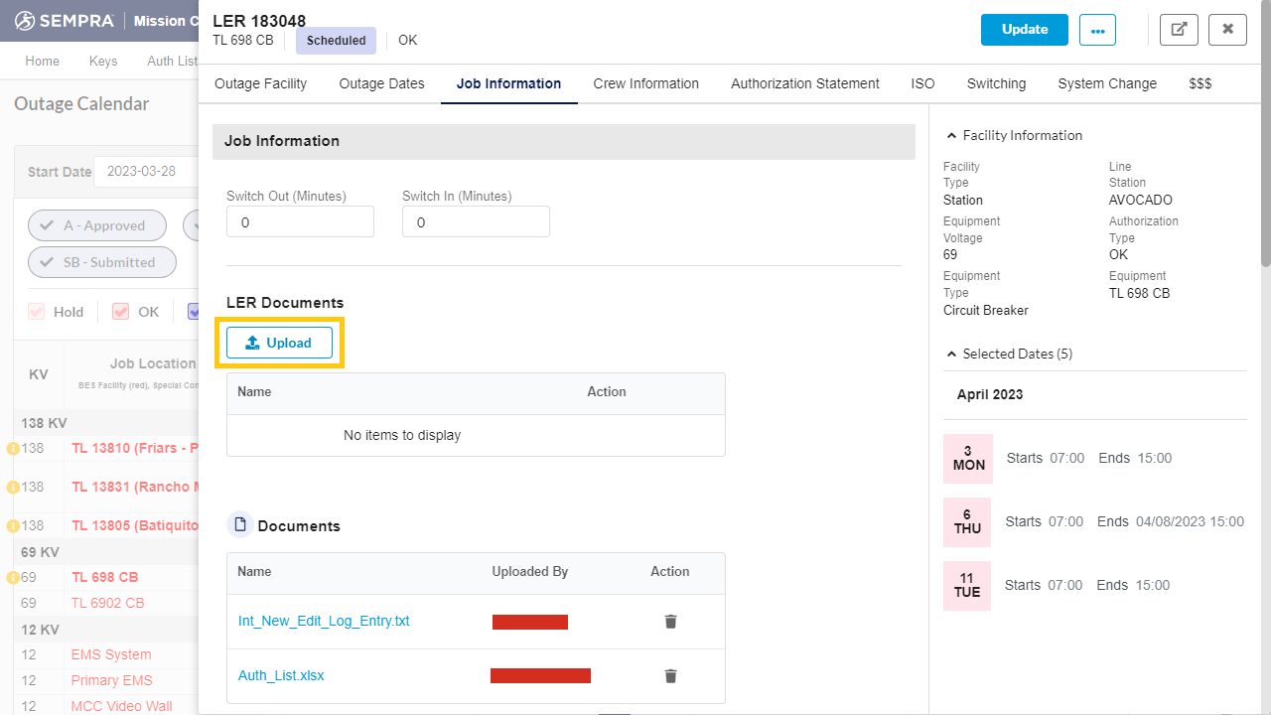Close the LER 183048 panel
Viewport: 1271px width, 715px height.
1227,30
